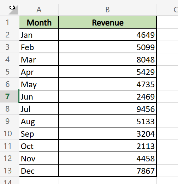The height and width of the screenshot is (184, 178).
Task: Select the Jan cell
Action: pyautogui.click(x=39, y=35)
